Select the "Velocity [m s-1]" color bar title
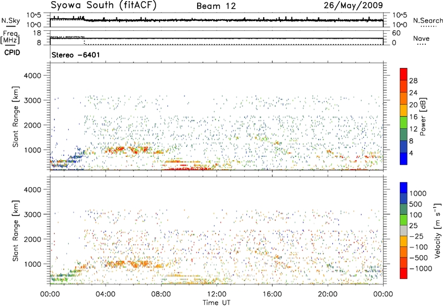The image size is (443, 306). (437, 231)
